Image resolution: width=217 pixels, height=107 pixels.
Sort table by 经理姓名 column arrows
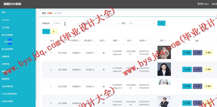pos(80,41)
